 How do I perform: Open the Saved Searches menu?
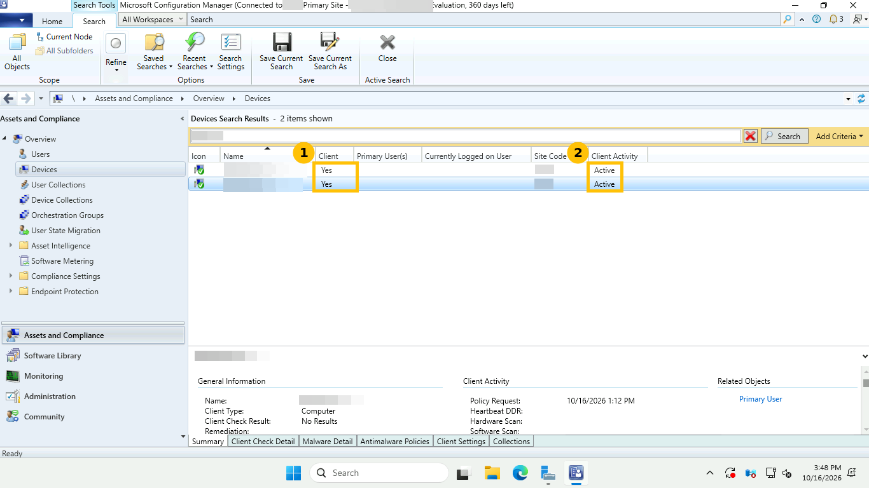coord(155,52)
